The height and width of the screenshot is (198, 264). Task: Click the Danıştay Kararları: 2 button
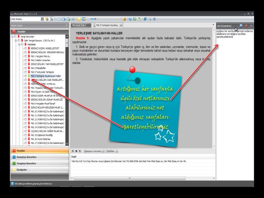[94, 151]
